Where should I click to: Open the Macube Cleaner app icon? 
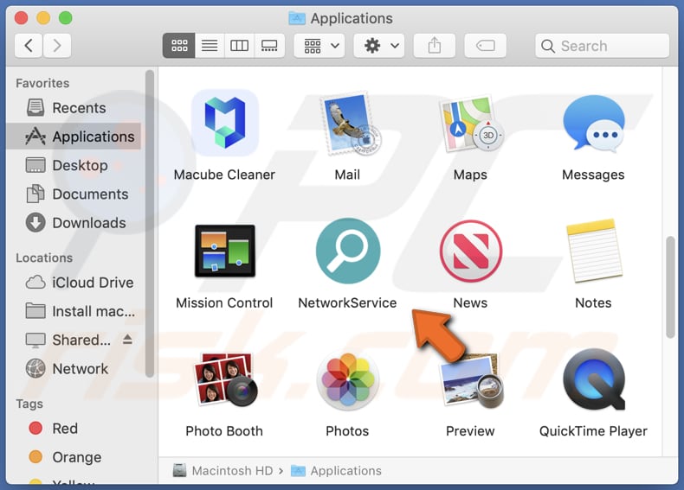[224, 123]
